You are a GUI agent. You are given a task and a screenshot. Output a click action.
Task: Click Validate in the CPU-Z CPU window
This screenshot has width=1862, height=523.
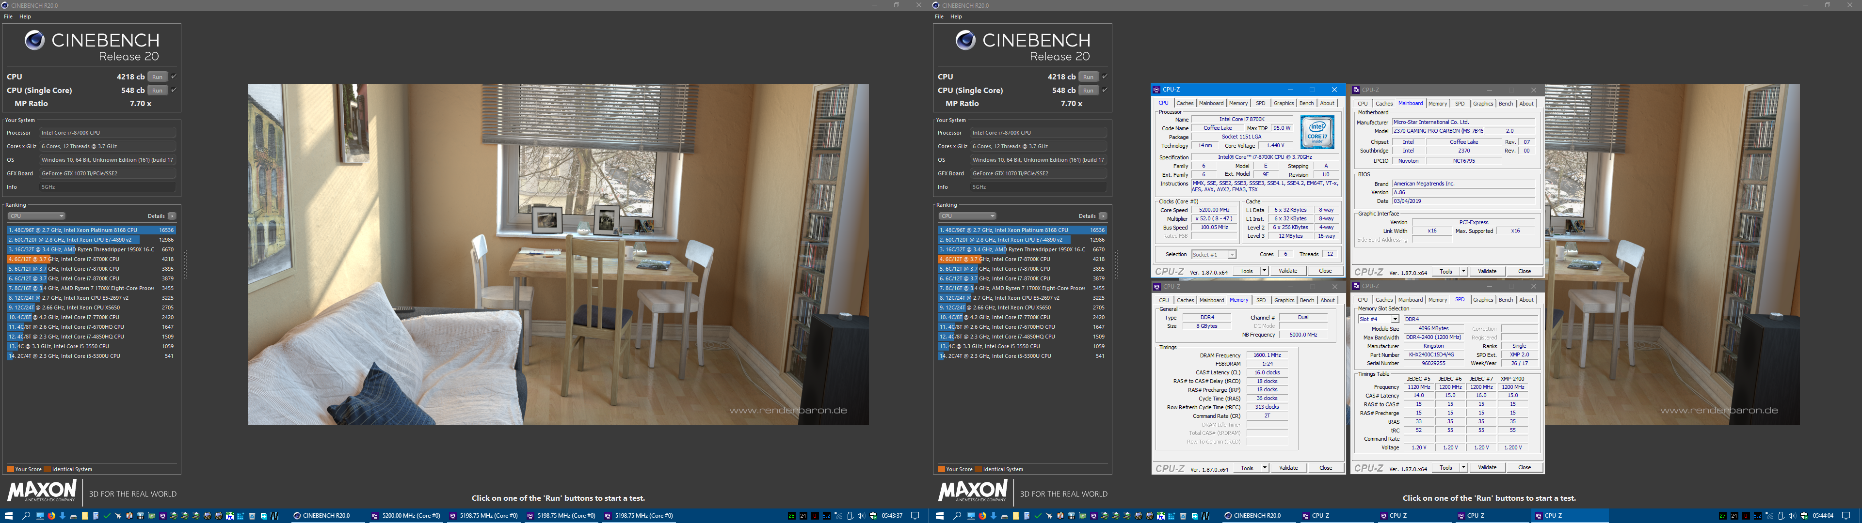[x=1288, y=271]
